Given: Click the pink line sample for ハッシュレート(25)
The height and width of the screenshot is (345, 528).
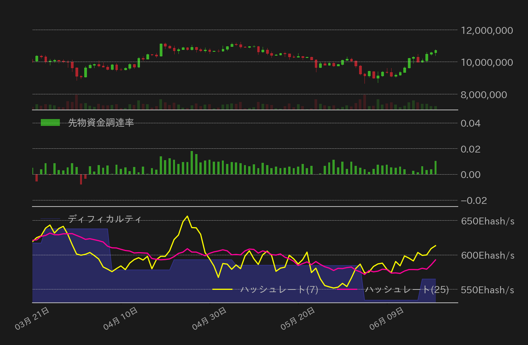Looking at the screenshot, I should tap(347, 289).
